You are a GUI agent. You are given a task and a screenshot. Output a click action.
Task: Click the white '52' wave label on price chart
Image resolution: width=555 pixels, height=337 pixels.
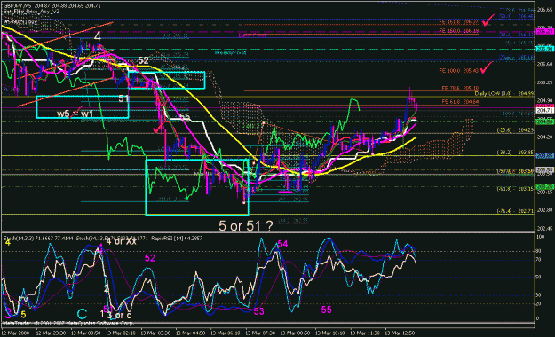click(143, 60)
